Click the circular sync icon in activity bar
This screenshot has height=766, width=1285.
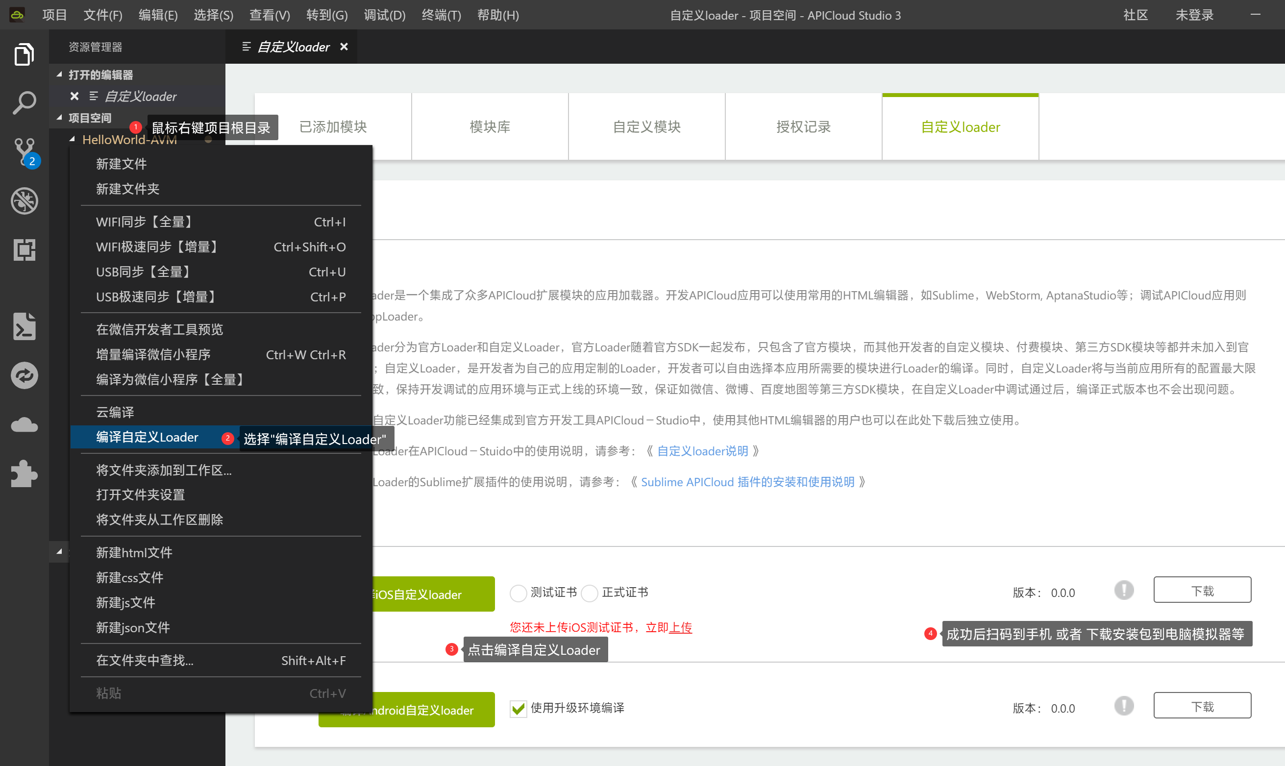[24, 375]
